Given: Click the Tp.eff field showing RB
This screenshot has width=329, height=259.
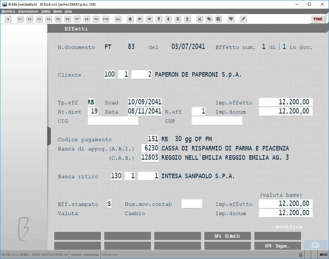Looking at the screenshot, I should point(91,102).
